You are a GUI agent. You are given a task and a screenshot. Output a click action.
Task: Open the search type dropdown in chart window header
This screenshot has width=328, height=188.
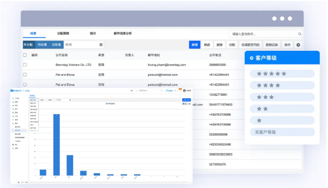[x=134, y=91]
